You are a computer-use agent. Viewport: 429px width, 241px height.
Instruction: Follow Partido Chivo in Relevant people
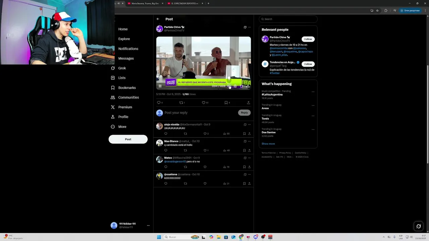[x=308, y=39]
